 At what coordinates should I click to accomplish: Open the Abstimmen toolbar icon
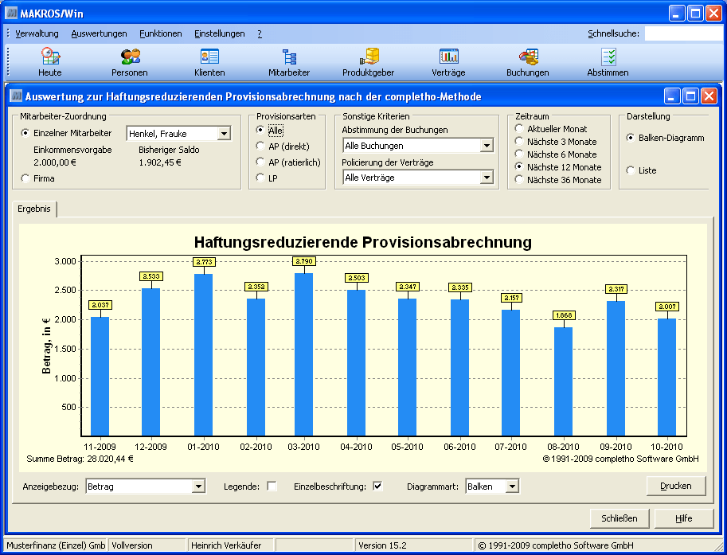pyautogui.click(x=608, y=62)
